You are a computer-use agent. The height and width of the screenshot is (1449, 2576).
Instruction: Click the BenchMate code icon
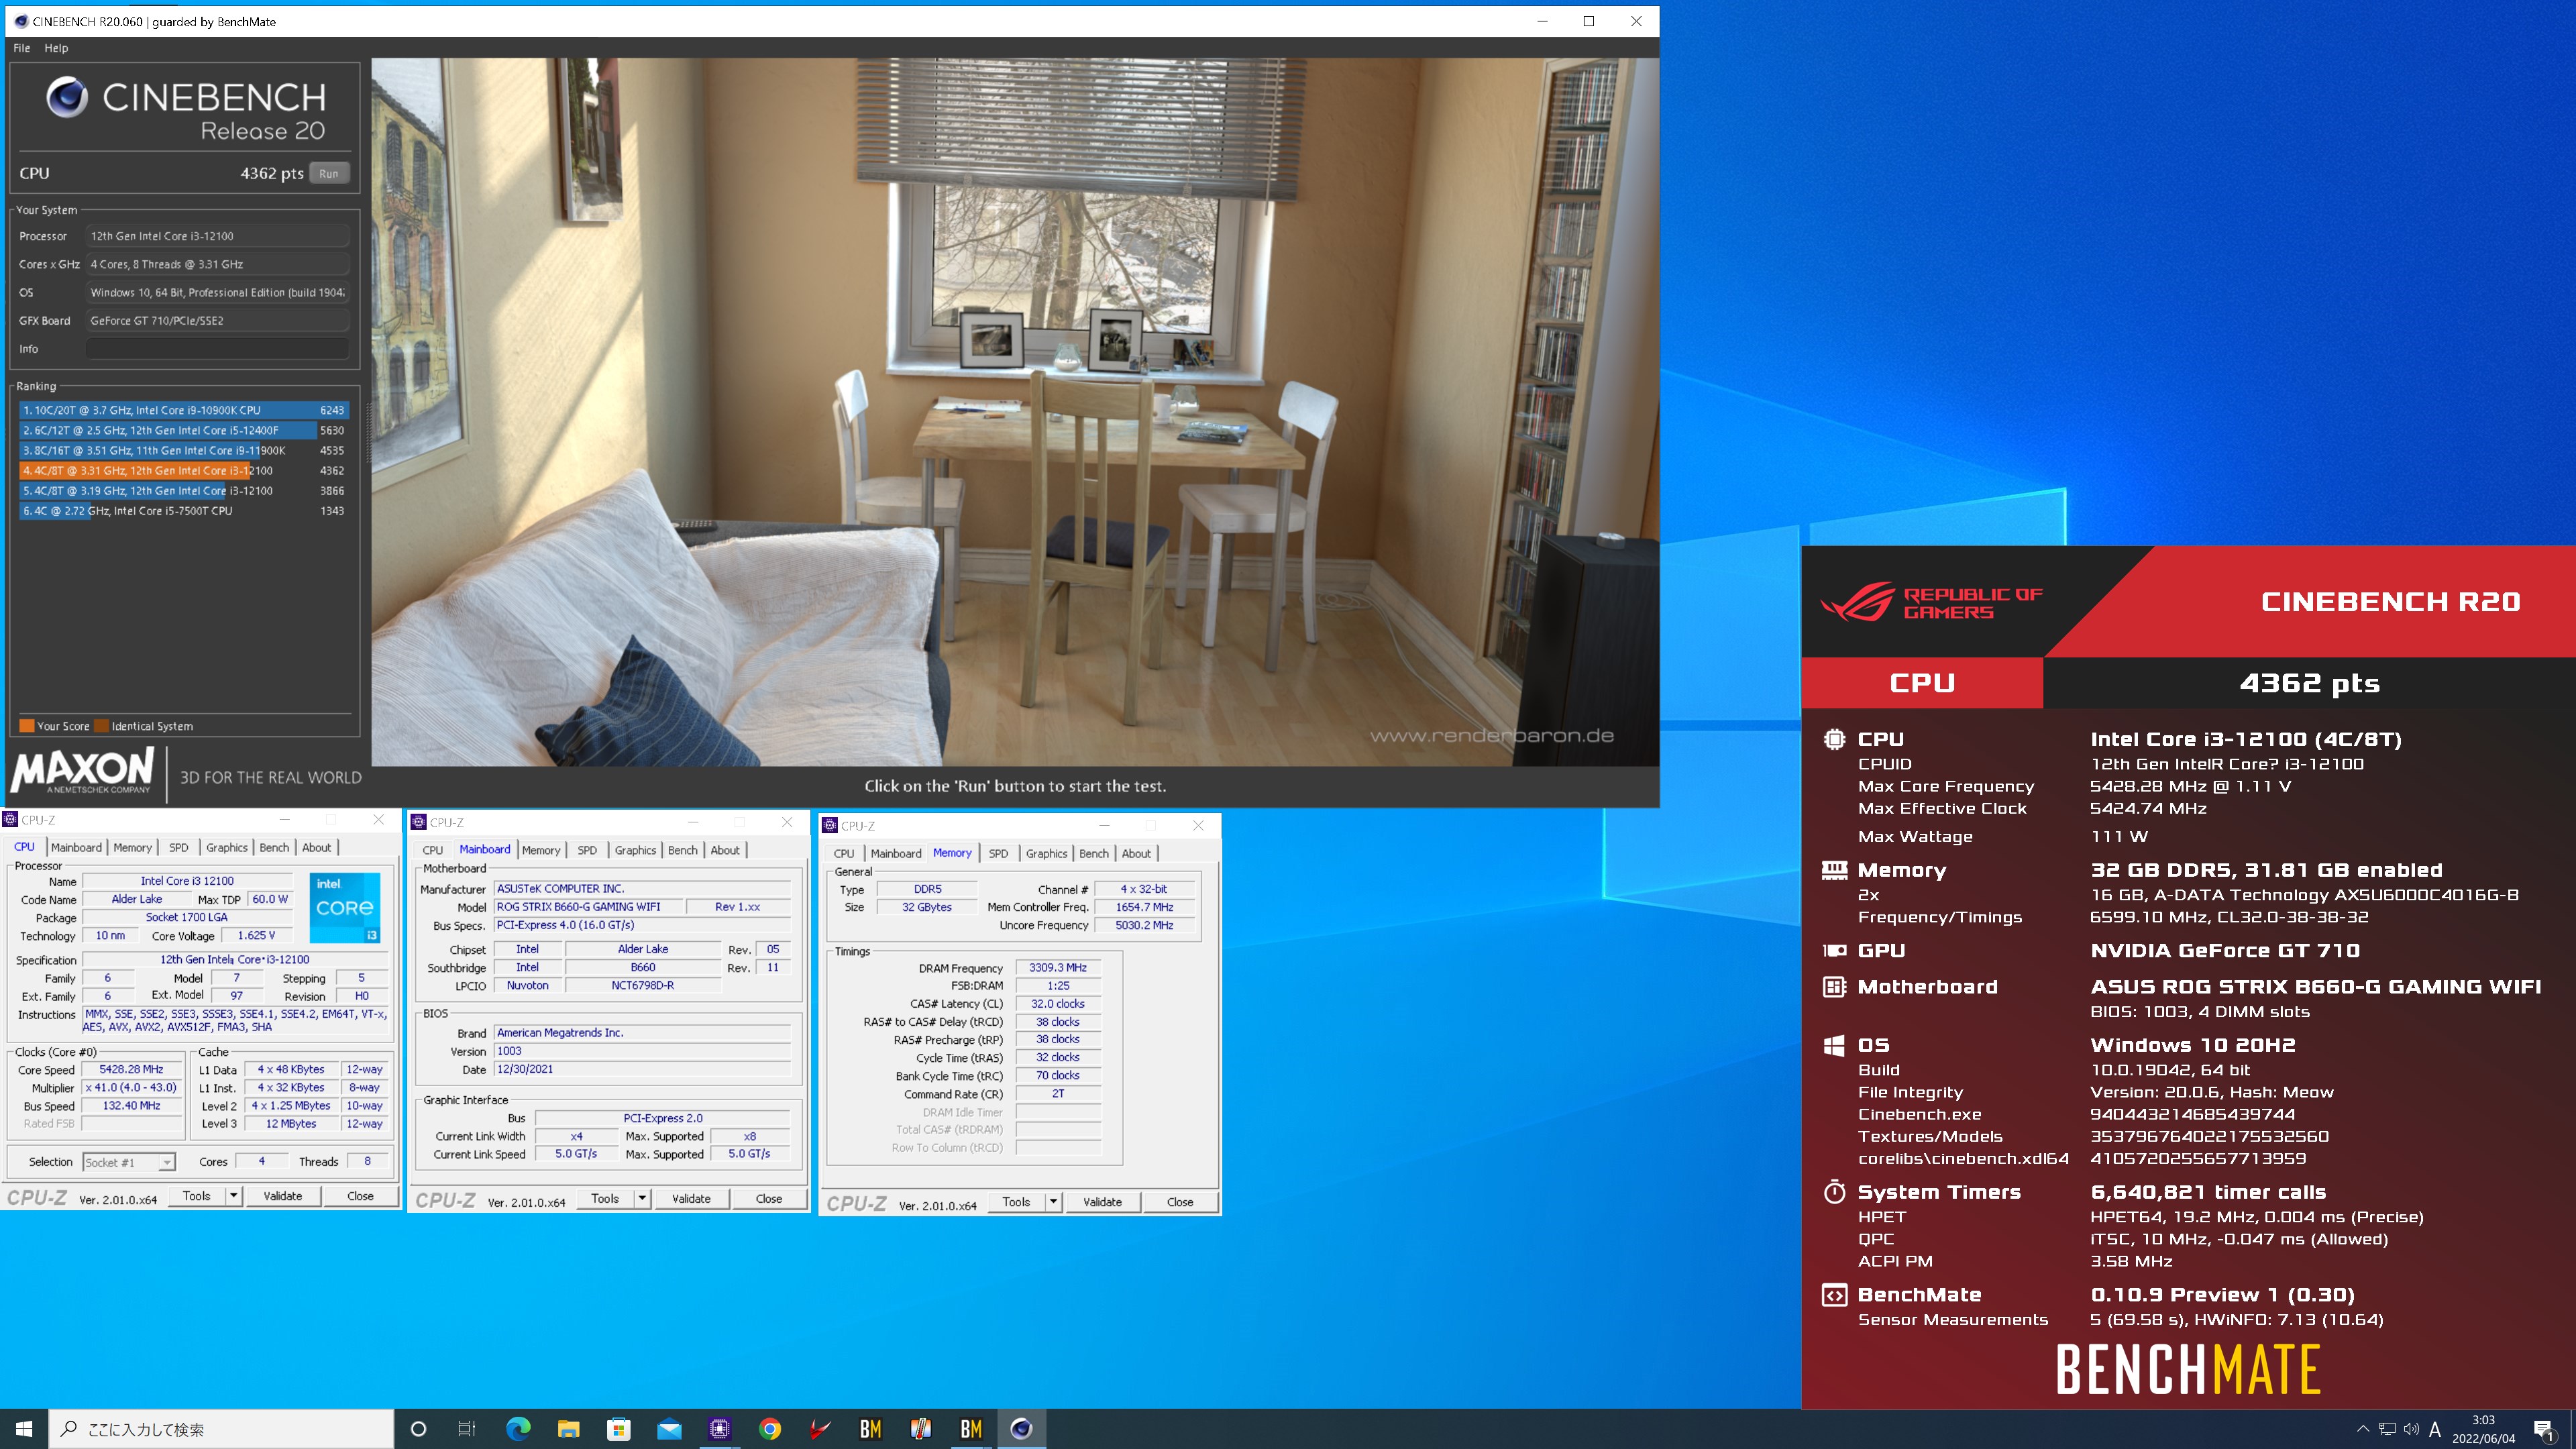1834,1295
